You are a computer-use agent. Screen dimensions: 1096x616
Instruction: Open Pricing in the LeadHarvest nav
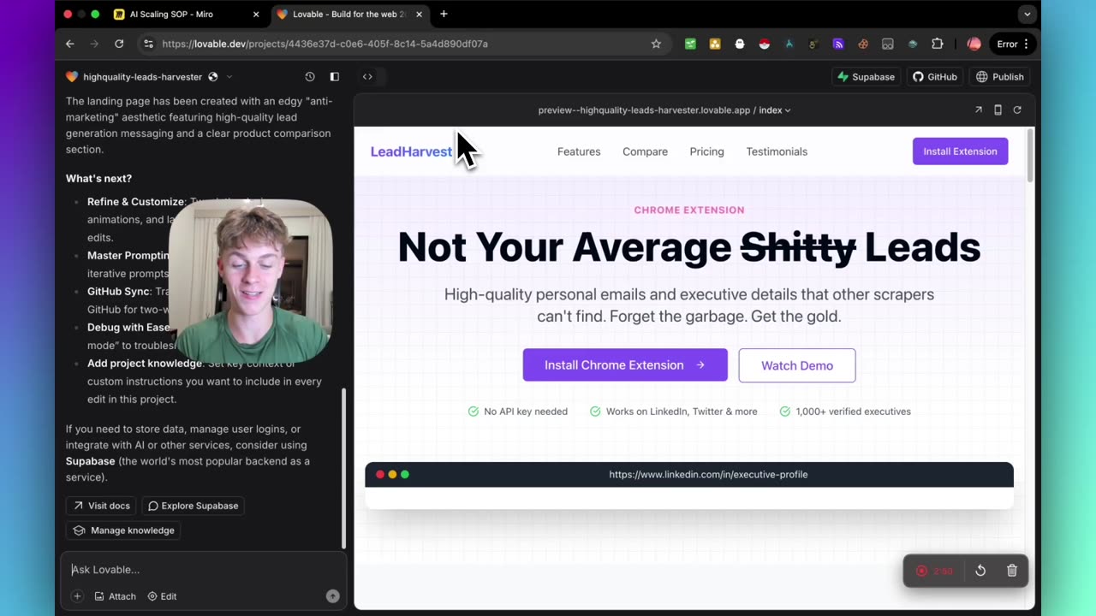(706, 151)
